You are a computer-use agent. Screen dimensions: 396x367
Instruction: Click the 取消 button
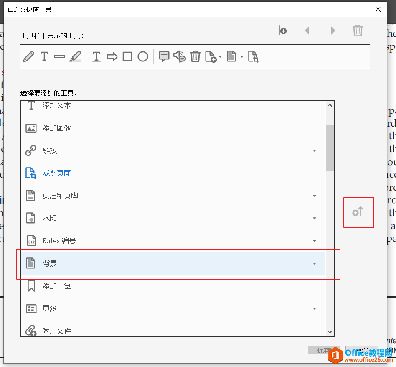click(x=362, y=350)
